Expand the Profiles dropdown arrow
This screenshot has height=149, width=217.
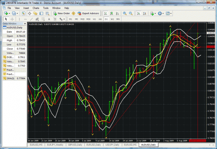point(17,14)
